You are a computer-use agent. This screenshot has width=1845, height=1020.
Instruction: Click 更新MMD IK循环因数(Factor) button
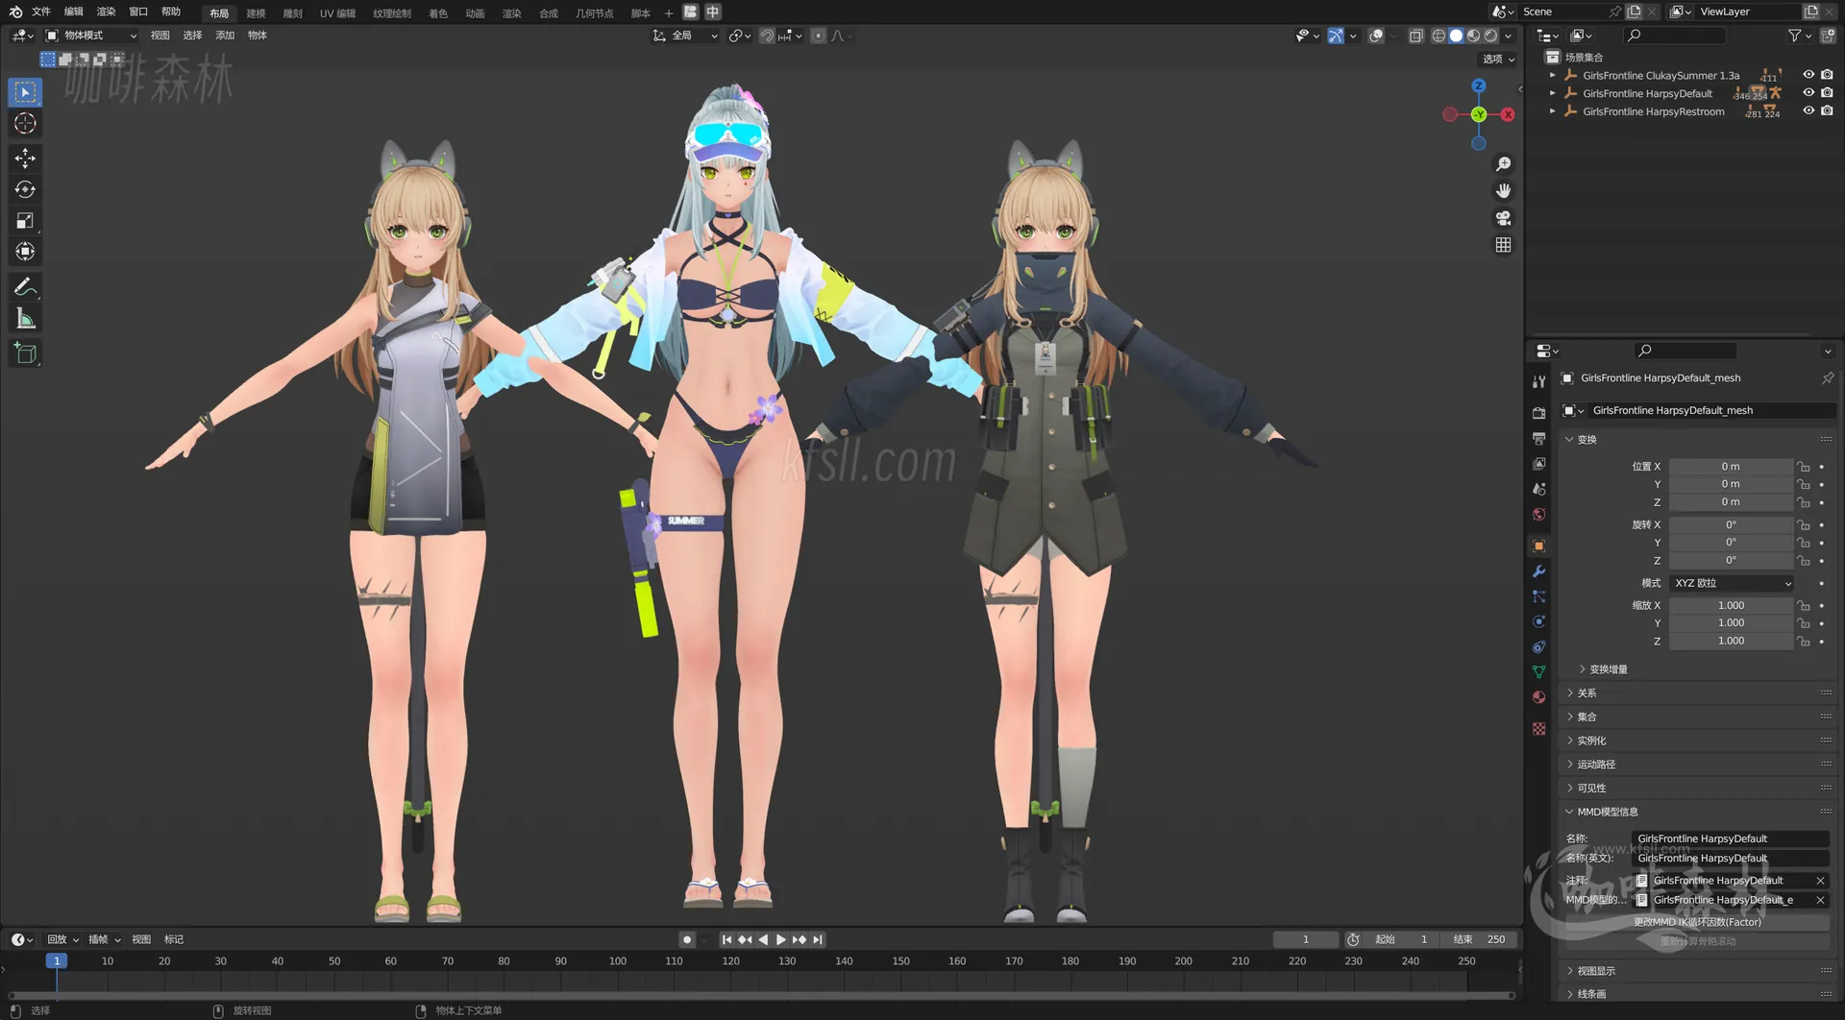[x=1697, y=921]
